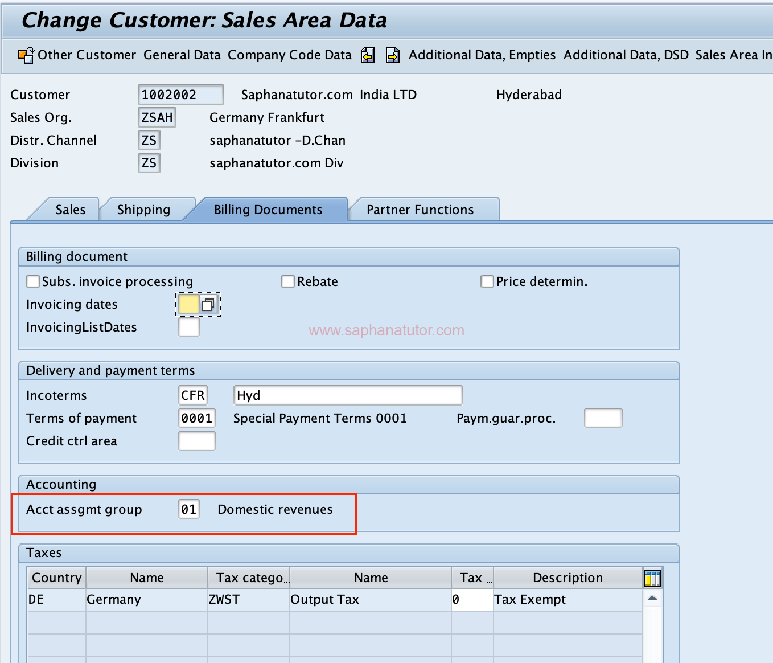This screenshot has height=663, width=773.
Task: Click the Incoterms code field CFR
Action: click(x=193, y=395)
